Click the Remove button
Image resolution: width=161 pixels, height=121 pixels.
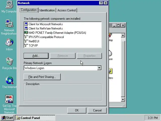[x=63, y=56]
